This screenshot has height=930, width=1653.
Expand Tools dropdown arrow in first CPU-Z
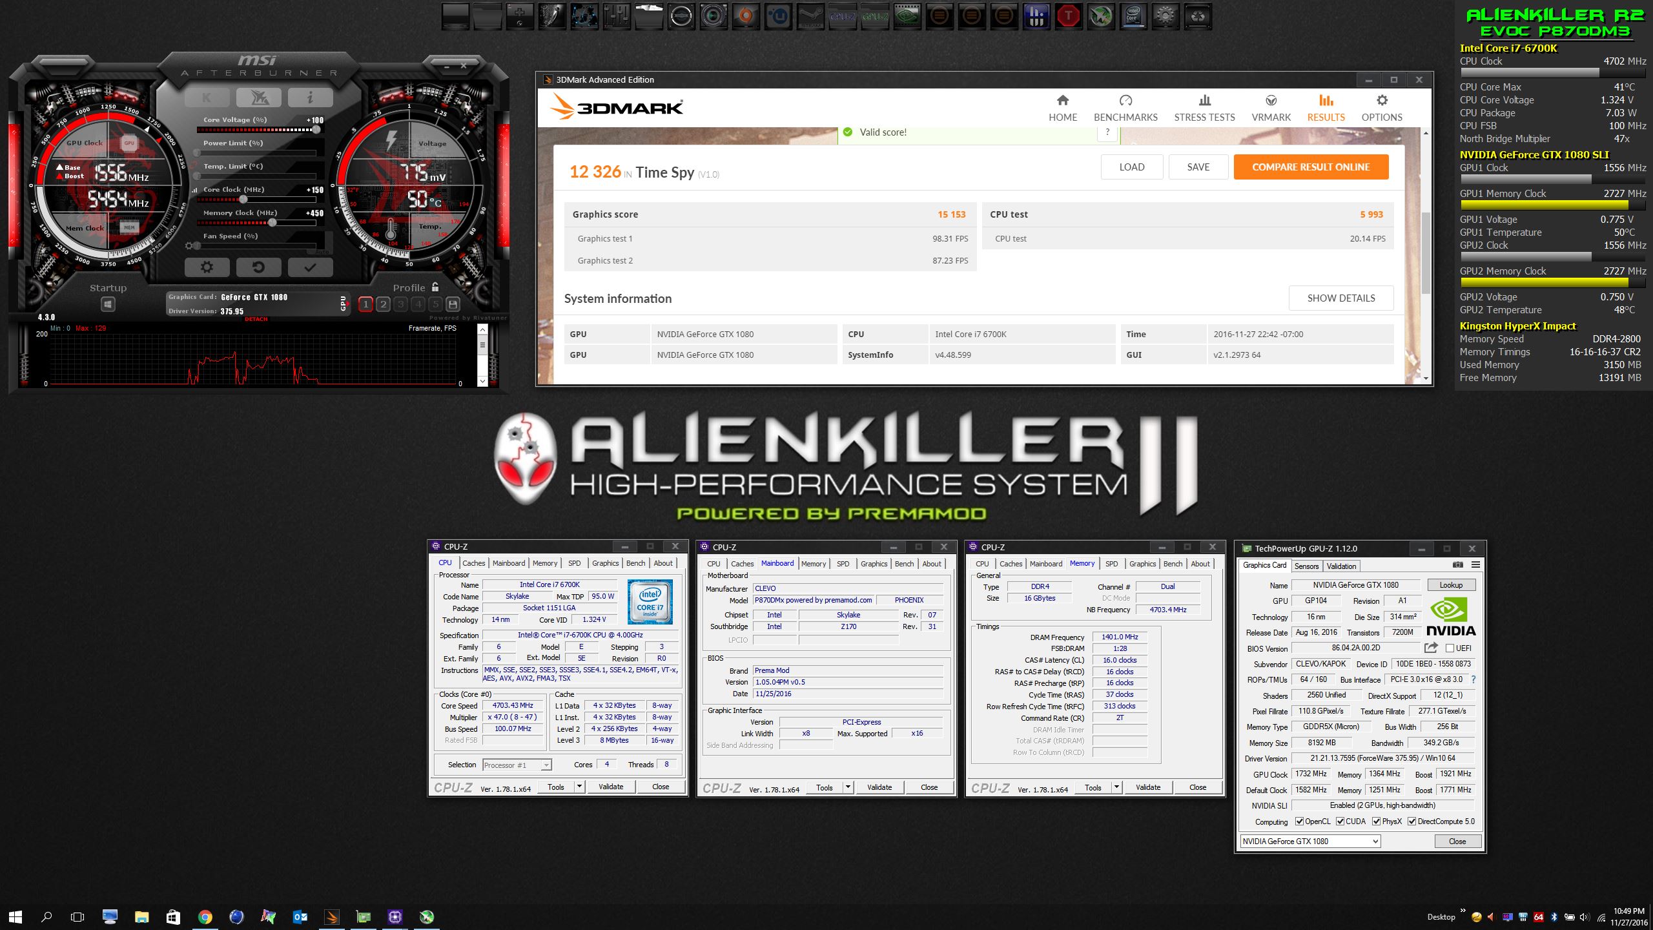click(x=579, y=787)
